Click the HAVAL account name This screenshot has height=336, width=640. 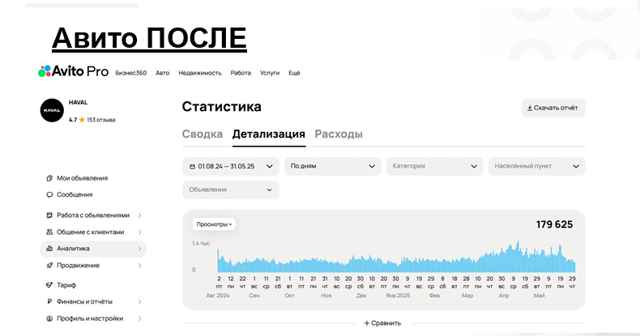78,103
